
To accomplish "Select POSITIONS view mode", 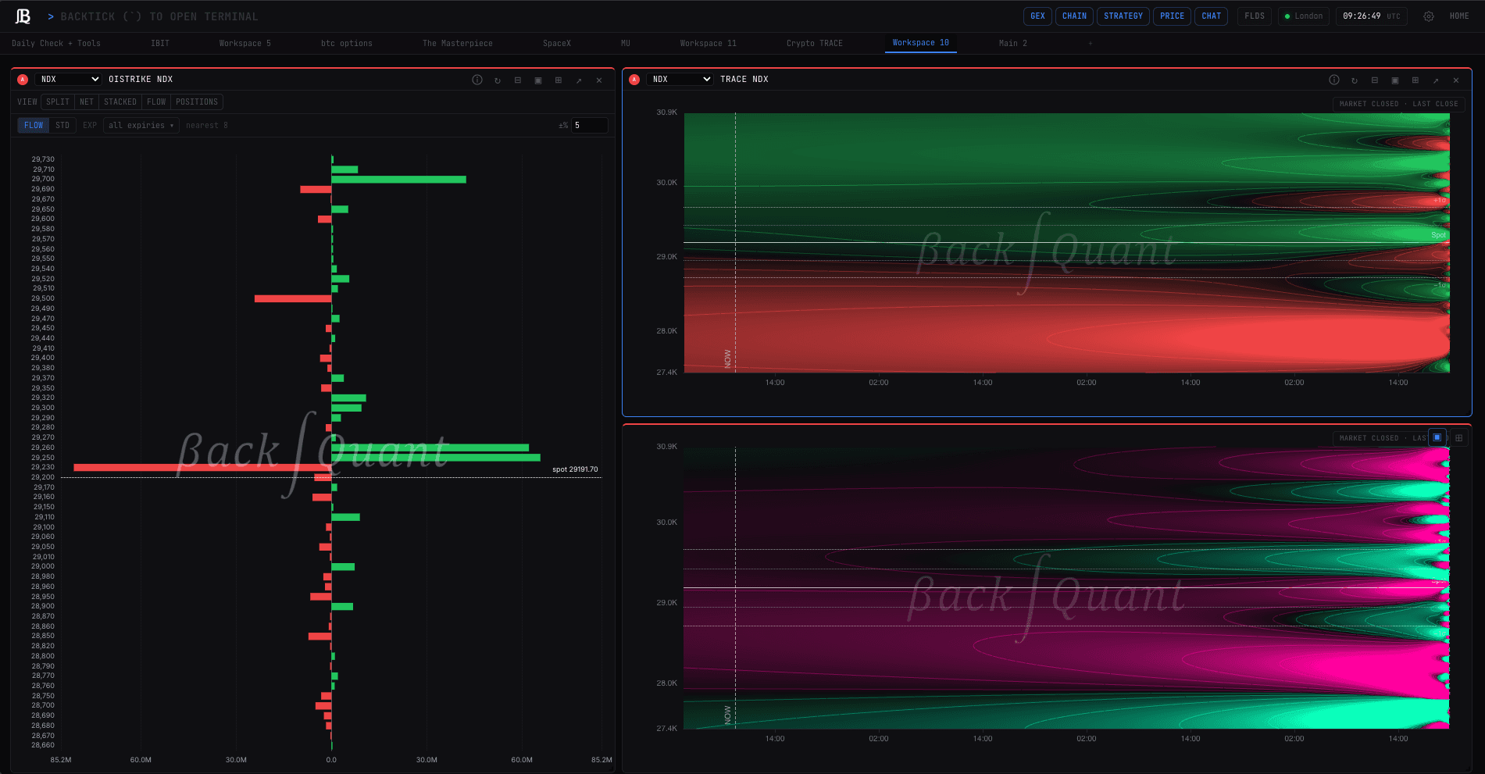I will coord(197,102).
